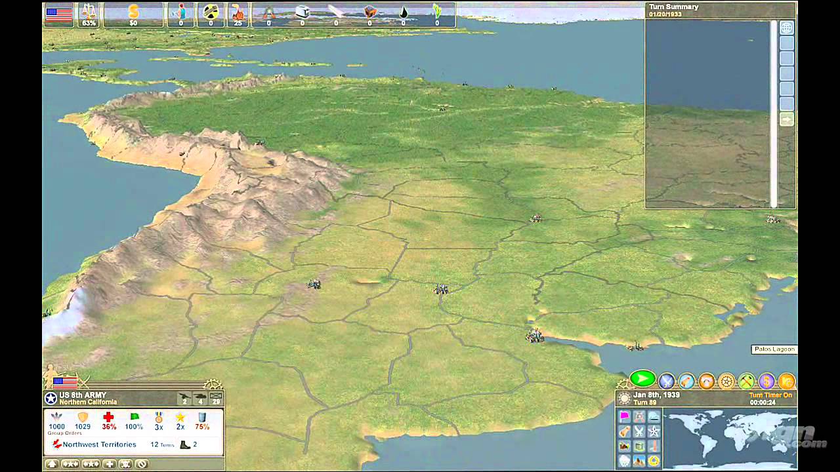Open the treasury dollar icon showing $0

[x=133, y=14]
